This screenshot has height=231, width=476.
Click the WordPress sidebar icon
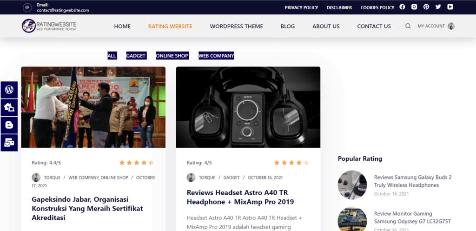(9, 90)
